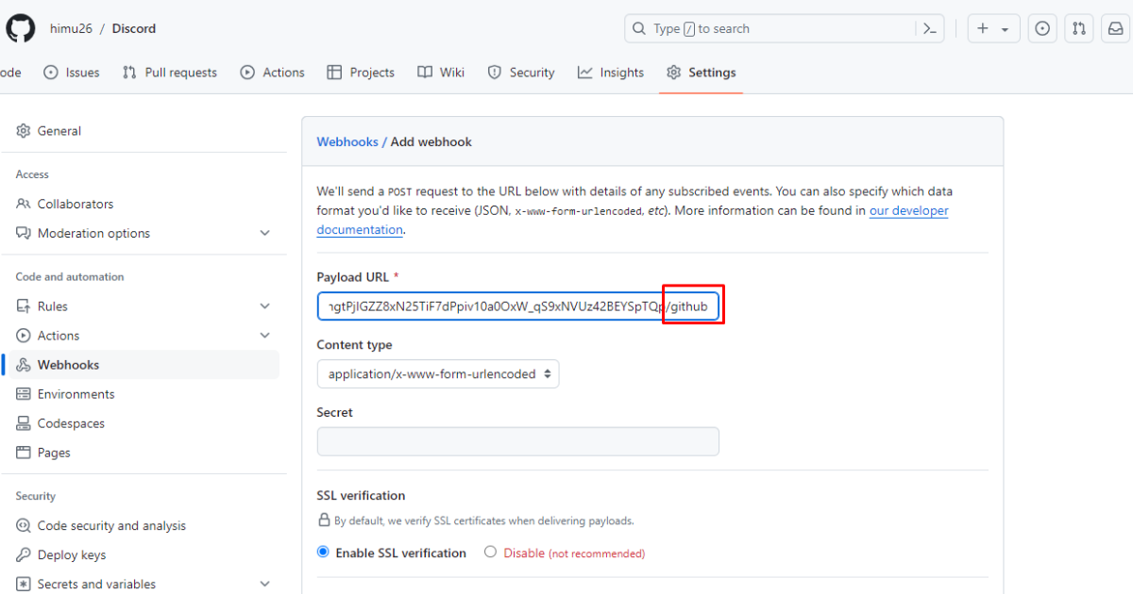
Task: Focus the Type / to search box
Action: [x=785, y=29]
